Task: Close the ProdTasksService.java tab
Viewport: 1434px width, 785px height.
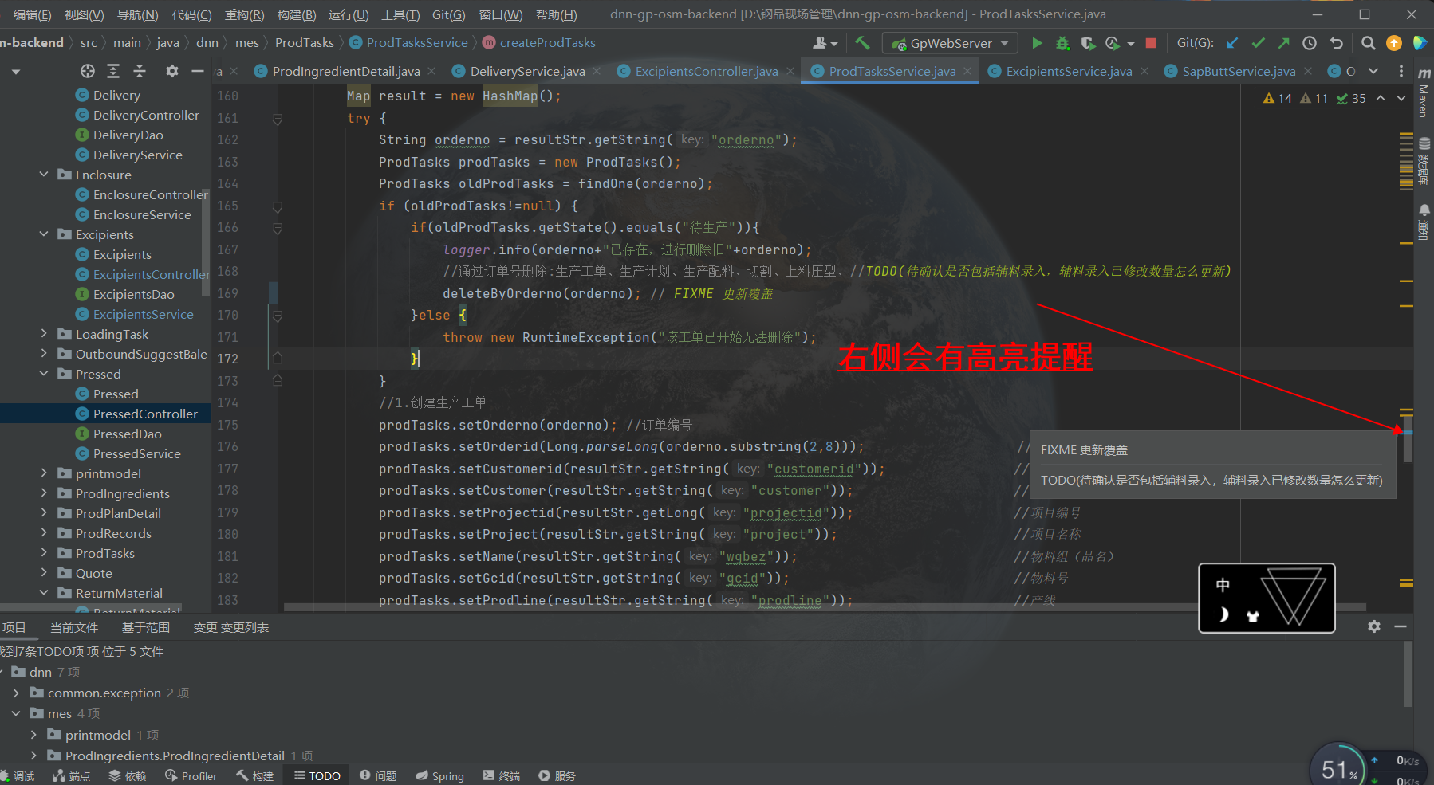Action: point(967,71)
